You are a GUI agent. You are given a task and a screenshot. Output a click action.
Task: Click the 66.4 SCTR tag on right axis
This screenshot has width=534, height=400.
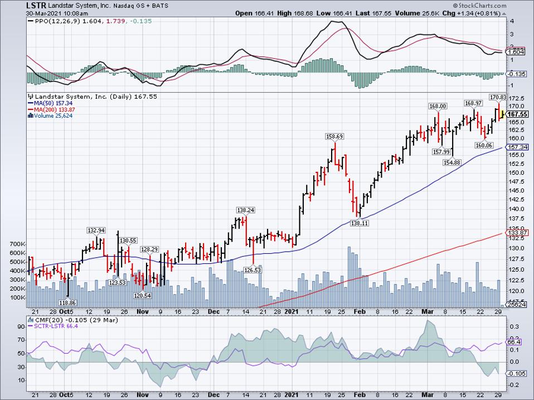tap(514, 342)
